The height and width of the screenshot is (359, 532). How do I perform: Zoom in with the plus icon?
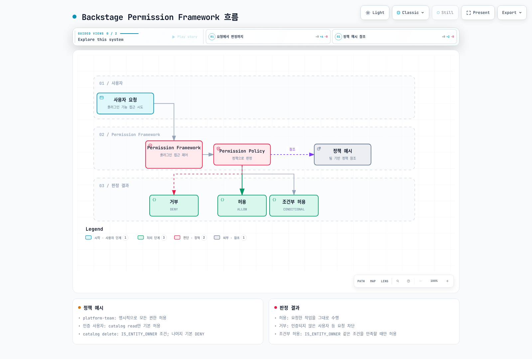(447, 281)
